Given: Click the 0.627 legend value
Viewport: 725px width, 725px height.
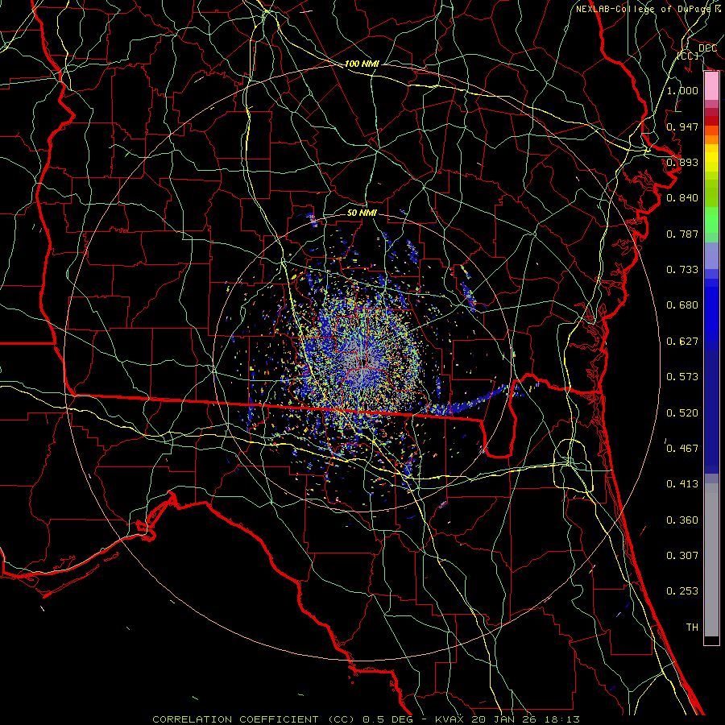Looking at the screenshot, I should [x=682, y=342].
